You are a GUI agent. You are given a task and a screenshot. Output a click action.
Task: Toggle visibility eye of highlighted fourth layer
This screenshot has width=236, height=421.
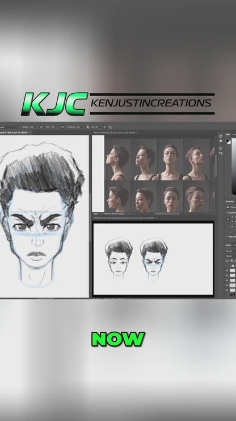point(226,285)
